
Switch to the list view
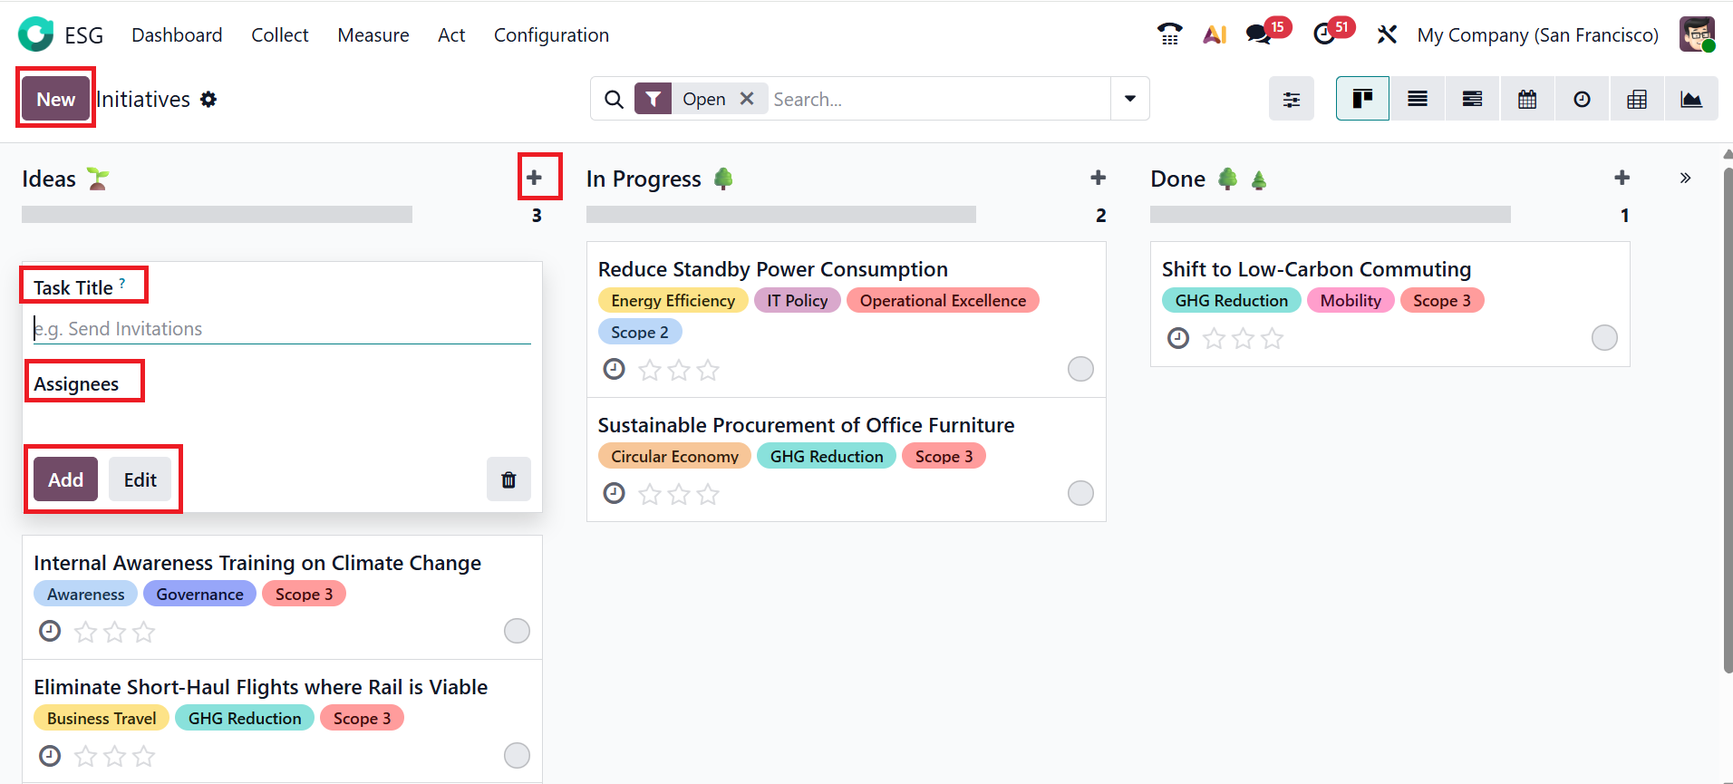(x=1418, y=99)
